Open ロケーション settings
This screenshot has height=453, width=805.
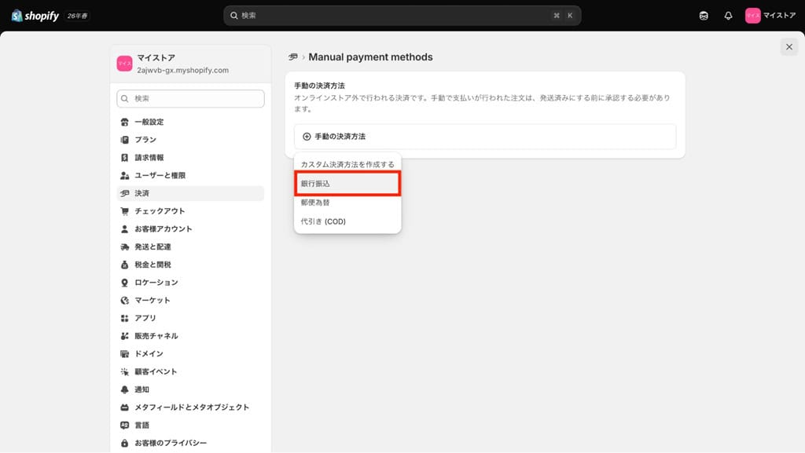[190, 283]
